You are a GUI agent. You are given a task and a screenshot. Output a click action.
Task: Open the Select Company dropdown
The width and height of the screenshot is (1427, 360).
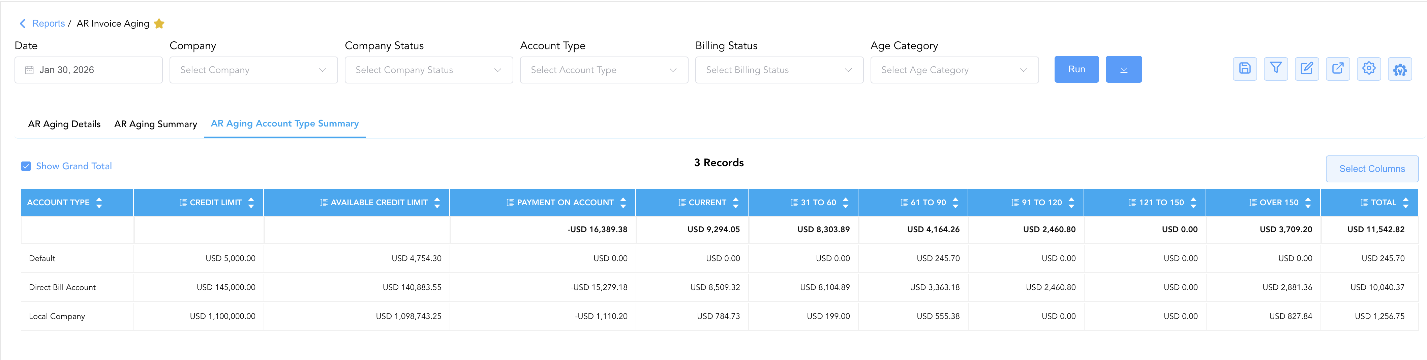click(254, 70)
